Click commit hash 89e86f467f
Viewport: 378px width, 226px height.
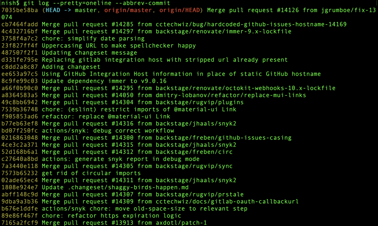[20, 216]
